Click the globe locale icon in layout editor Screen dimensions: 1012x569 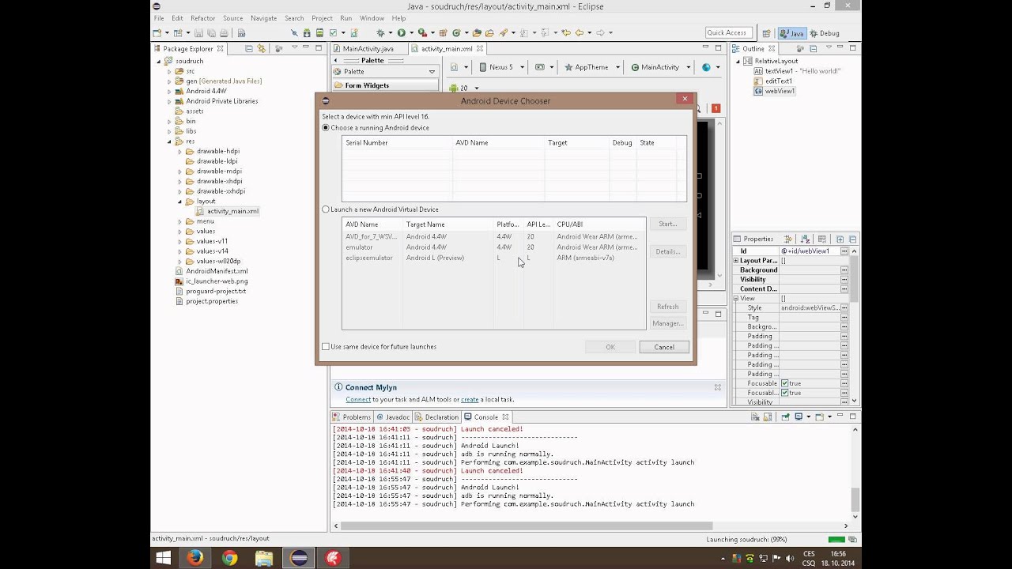point(707,67)
